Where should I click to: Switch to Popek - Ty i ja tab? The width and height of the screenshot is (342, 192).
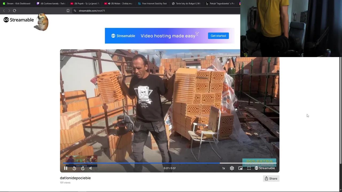click(x=85, y=3)
